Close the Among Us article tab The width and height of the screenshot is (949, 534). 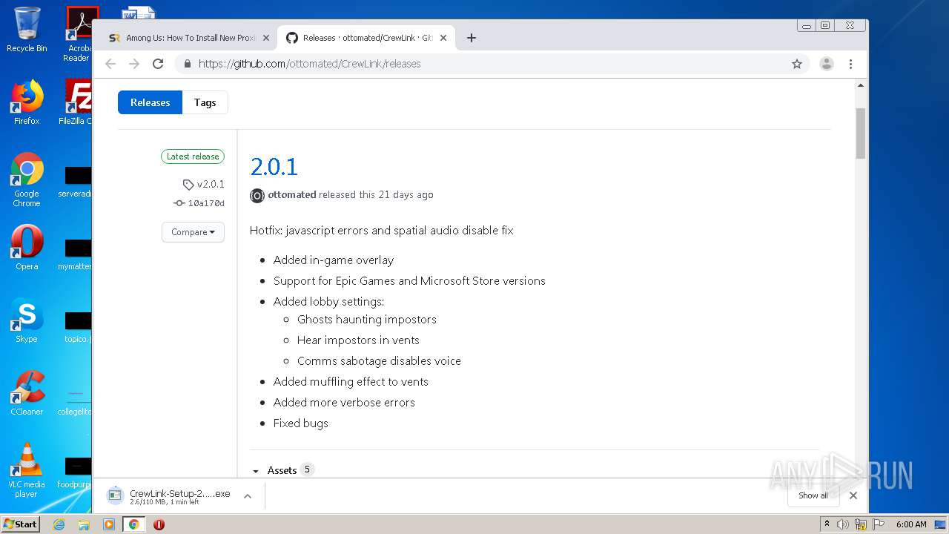[x=266, y=38]
